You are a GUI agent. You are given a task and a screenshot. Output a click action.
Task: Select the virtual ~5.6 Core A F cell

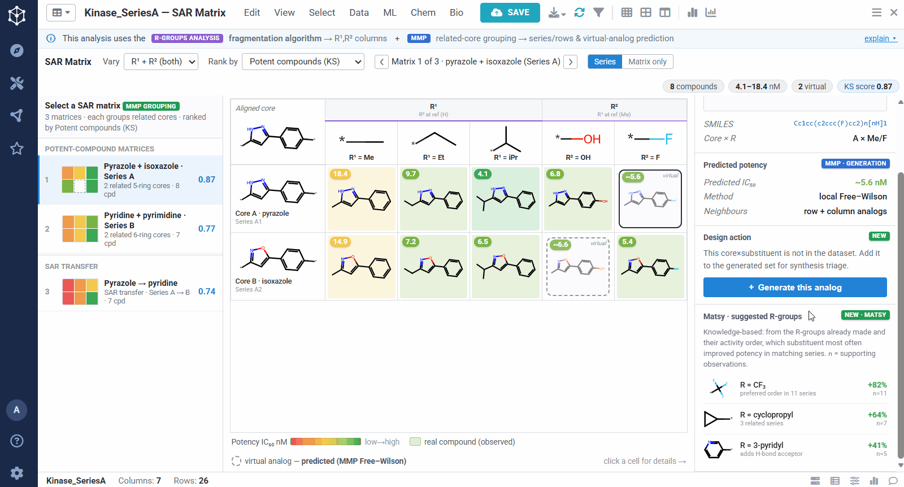[650, 199]
